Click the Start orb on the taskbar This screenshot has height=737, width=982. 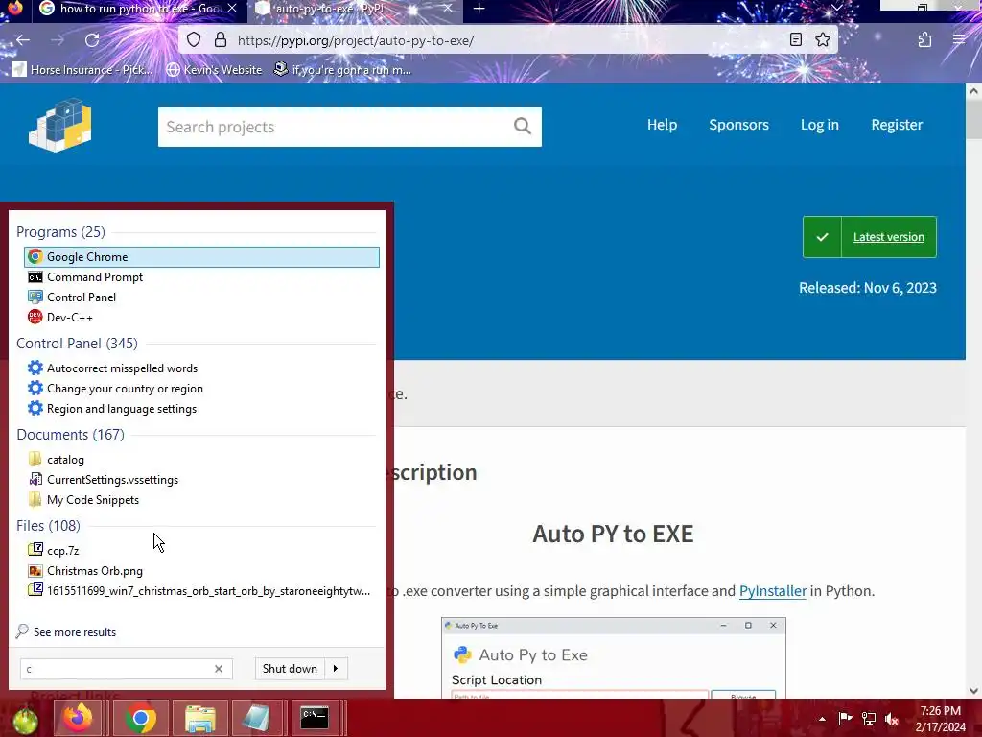25,720
